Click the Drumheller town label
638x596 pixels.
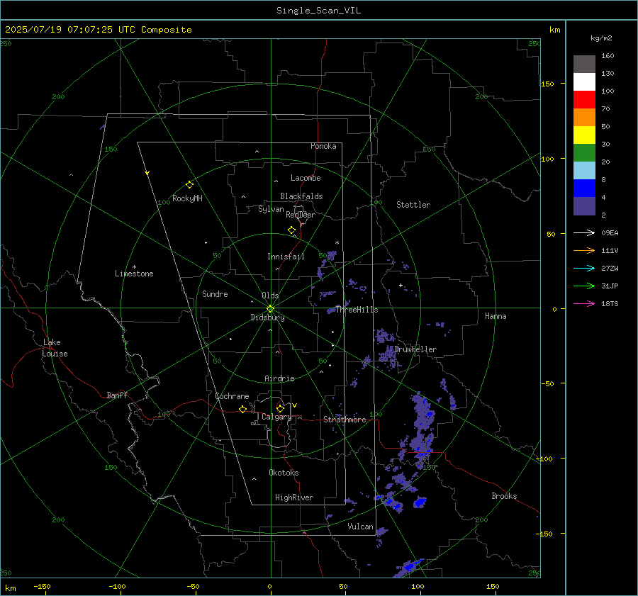tap(416, 349)
